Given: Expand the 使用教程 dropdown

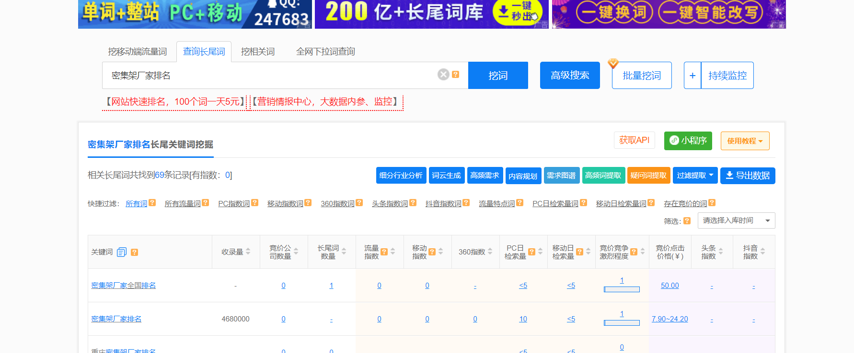Looking at the screenshot, I should pyautogui.click(x=745, y=141).
